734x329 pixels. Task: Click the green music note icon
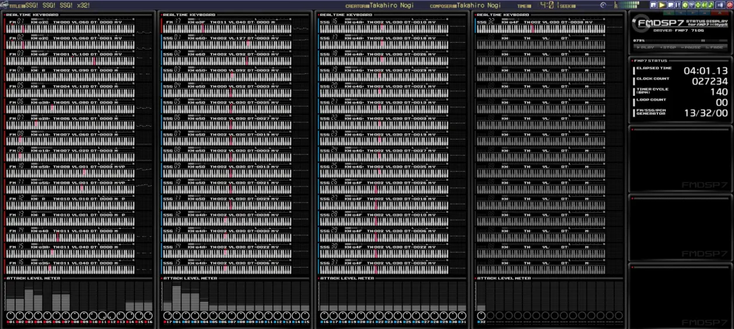[x=711, y=5]
